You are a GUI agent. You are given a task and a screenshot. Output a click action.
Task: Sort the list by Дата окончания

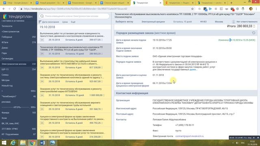click(x=50, y=22)
